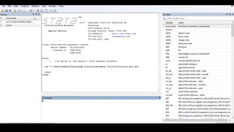Click the Log toolbar icon
234x132 pixels.
15,11
